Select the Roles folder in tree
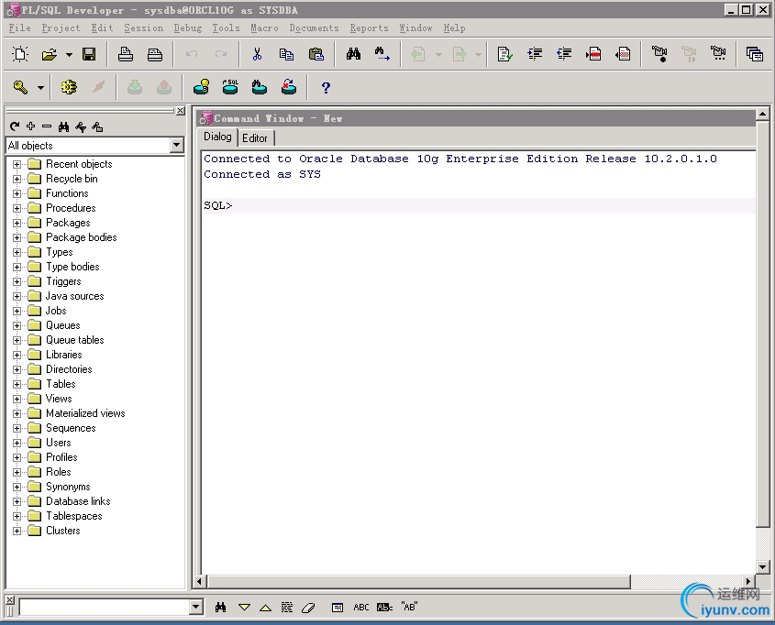 [59, 472]
